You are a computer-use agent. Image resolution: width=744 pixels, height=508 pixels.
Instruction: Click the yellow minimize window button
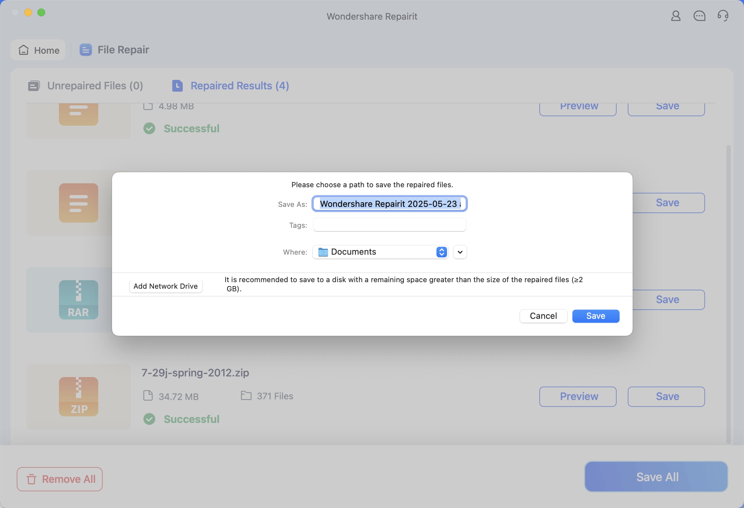click(28, 12)
